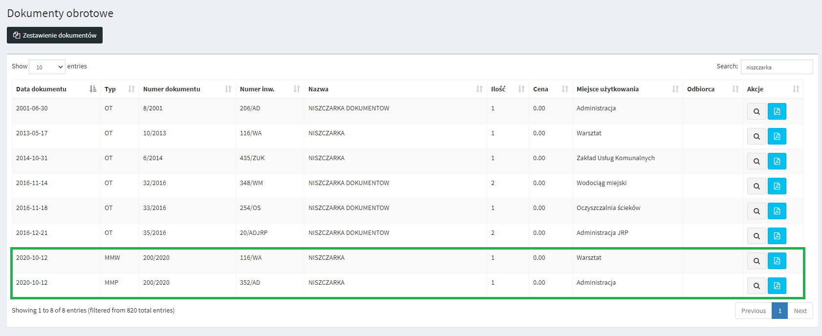Click PDF icon for document 10/2013 row
This screenshot has width=822, height=336.
coord(777,137)
